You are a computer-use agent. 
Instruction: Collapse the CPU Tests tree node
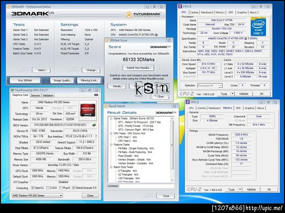coord(111,133)
